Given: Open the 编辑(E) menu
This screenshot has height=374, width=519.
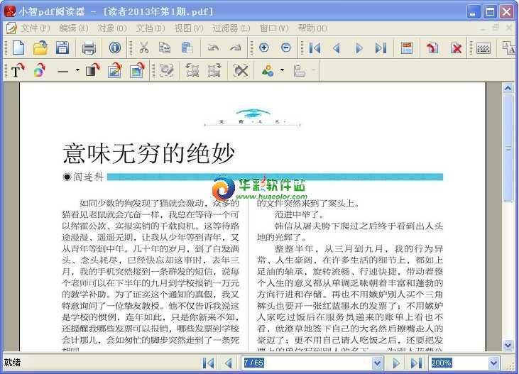Looking at the screenshot, I should tap(74, 28).
